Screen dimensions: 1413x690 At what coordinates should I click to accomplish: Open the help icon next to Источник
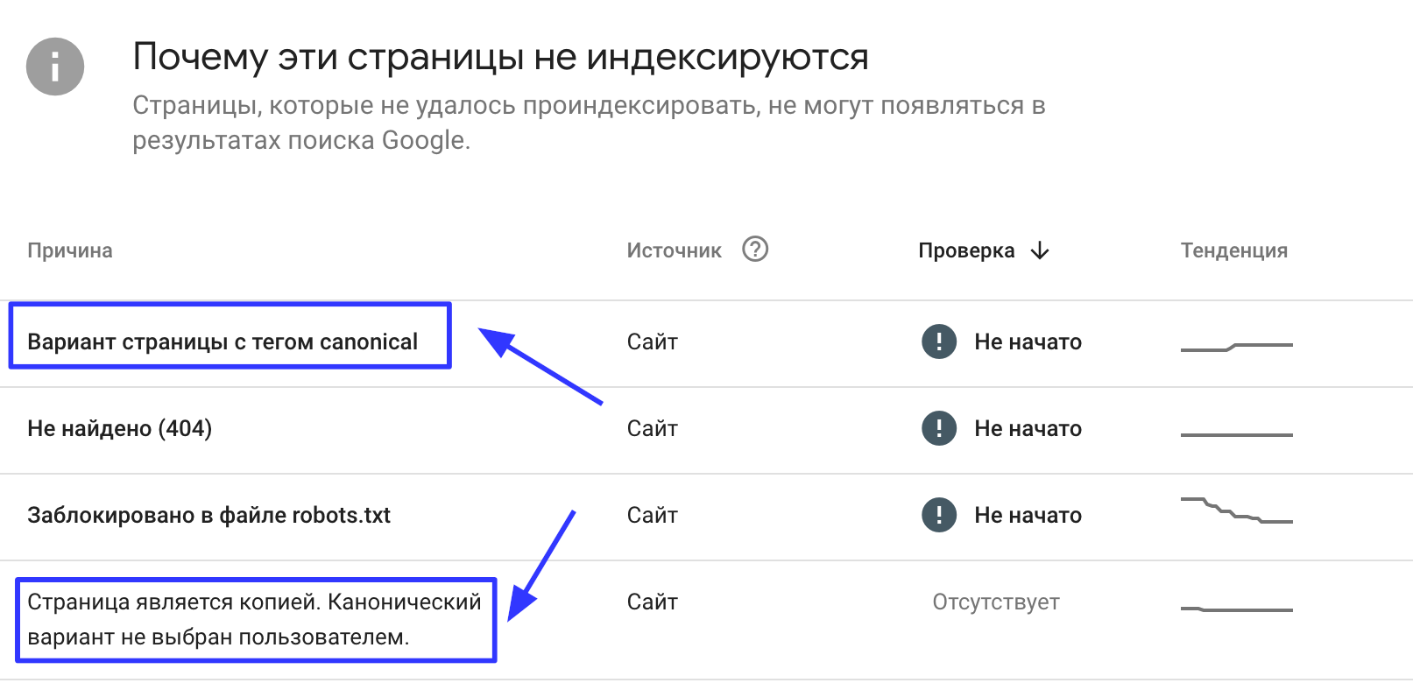pos(755,250)
